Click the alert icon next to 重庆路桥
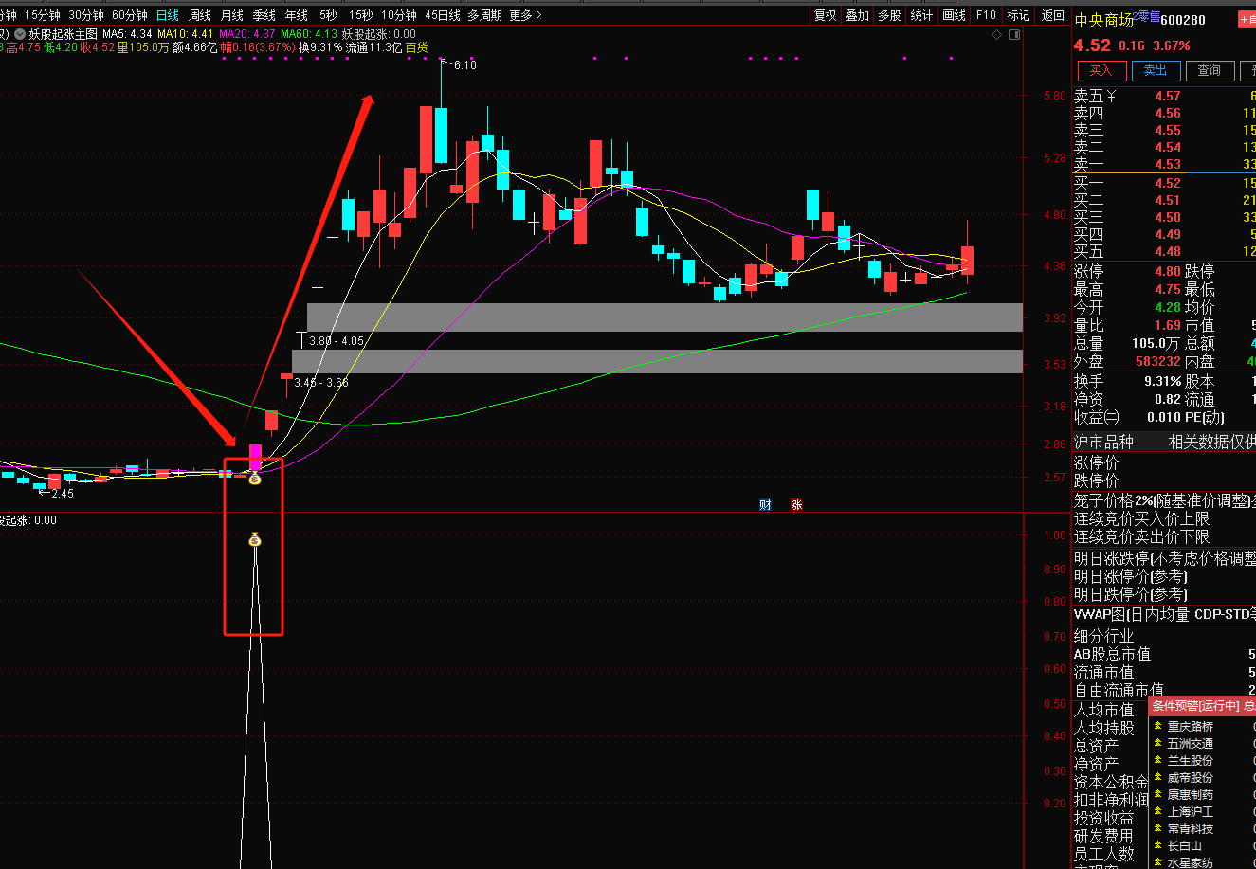This screenshot has height=869, width=1256. coord(1157,727)
